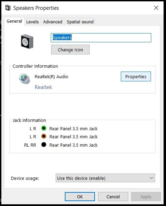Go to the Spatial sound tab

[80, 22]
